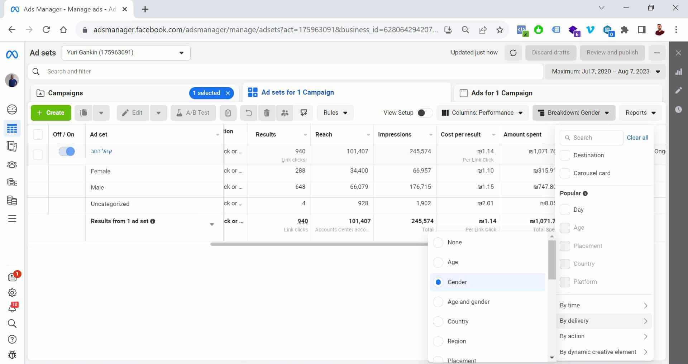Viewport: 688px width, 364px height.
Task: Click the duplicate ad set icon
Action: [x=83, y=113]
